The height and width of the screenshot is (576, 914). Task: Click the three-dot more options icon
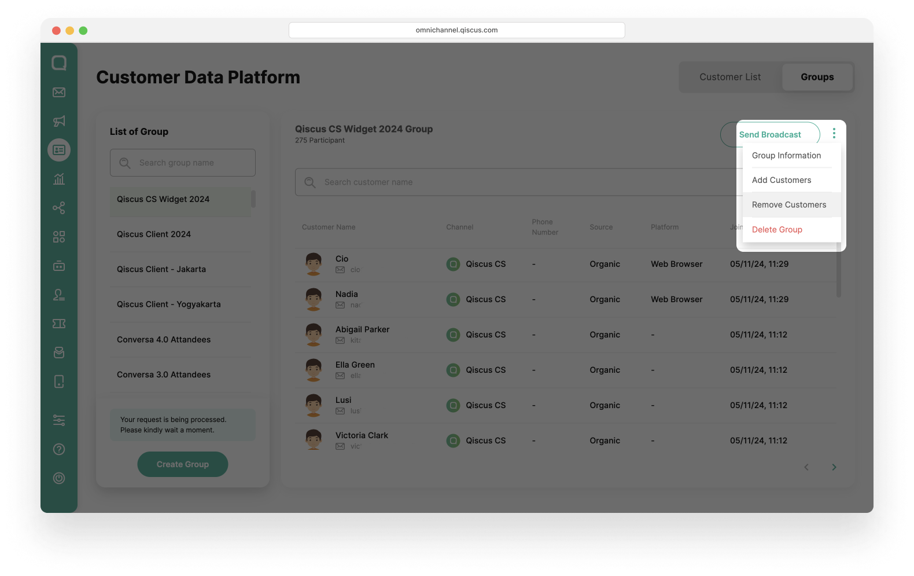tap(834, 134)
